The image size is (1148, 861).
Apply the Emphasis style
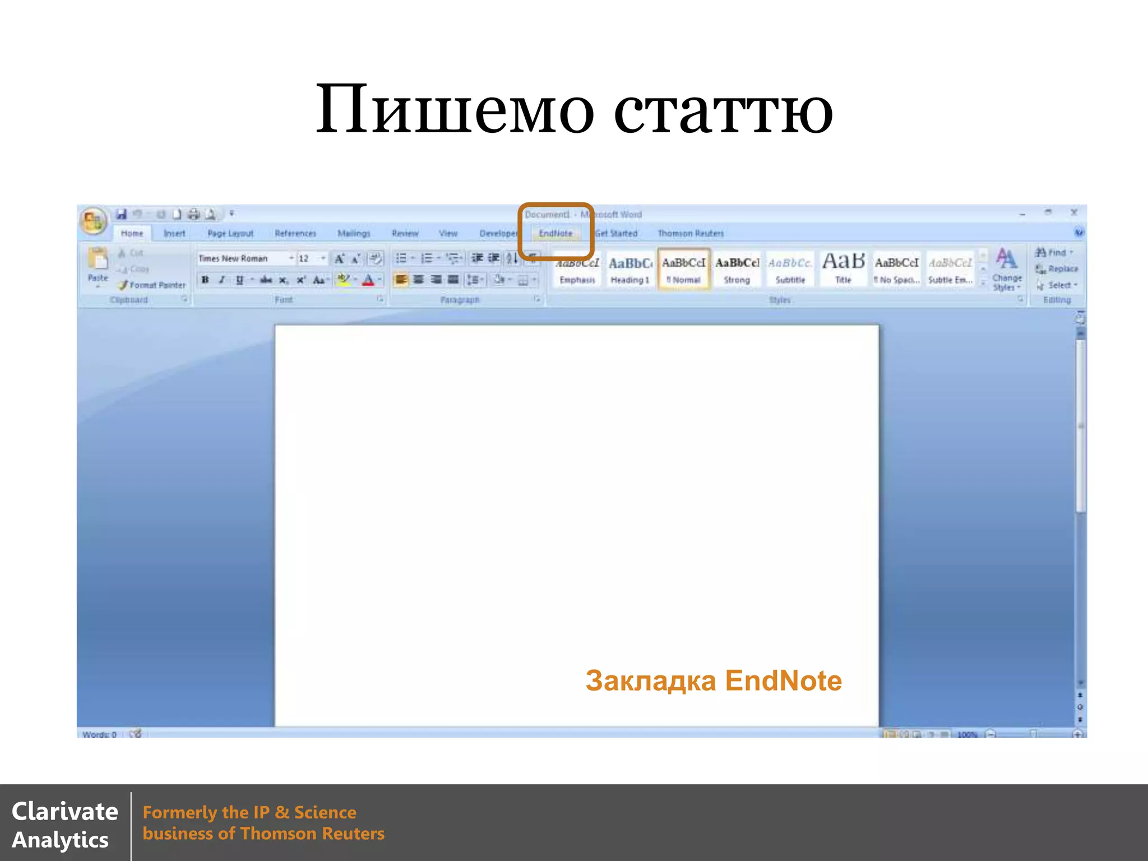[577, 270]
